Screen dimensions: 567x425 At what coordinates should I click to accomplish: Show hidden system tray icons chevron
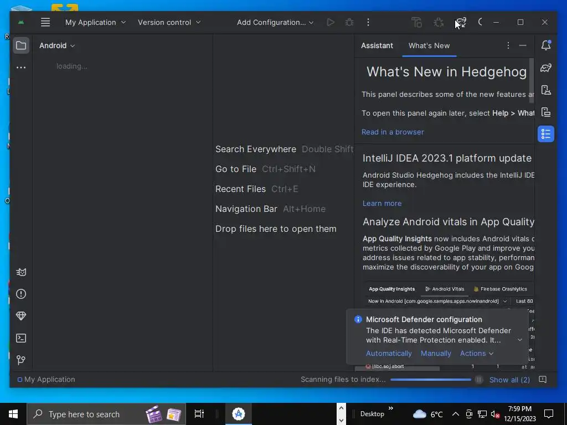coord(456,414)
